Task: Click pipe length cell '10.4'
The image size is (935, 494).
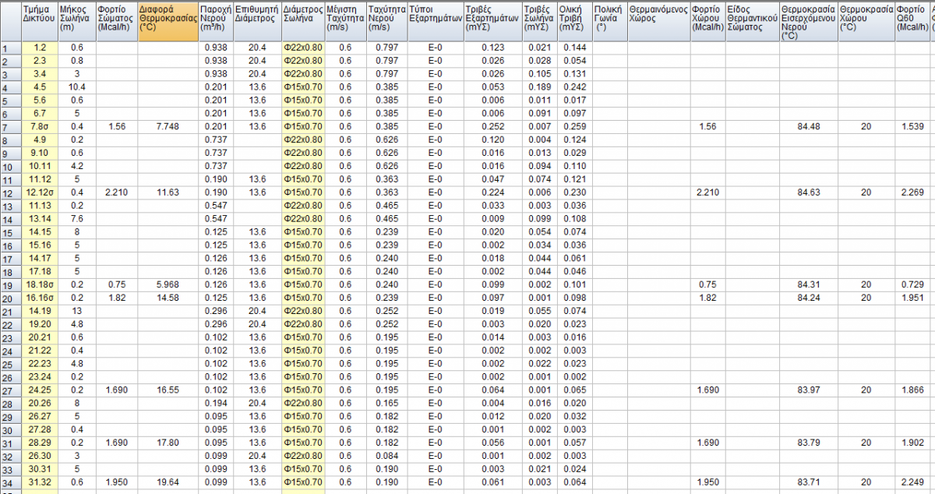Action: pos(77,87)
